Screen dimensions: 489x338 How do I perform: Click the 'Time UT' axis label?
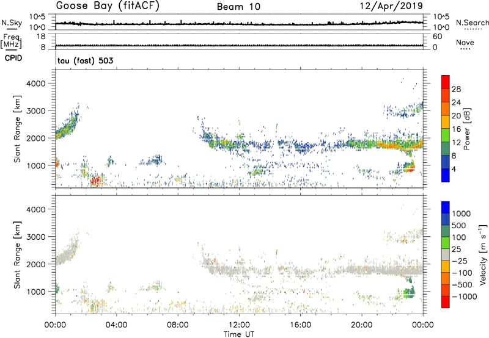[239, 334]
